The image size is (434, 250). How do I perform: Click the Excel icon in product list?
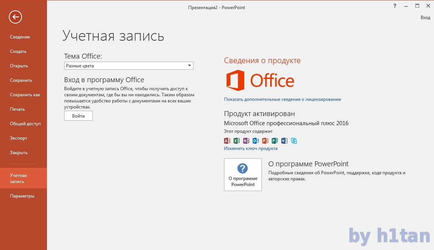237,141
